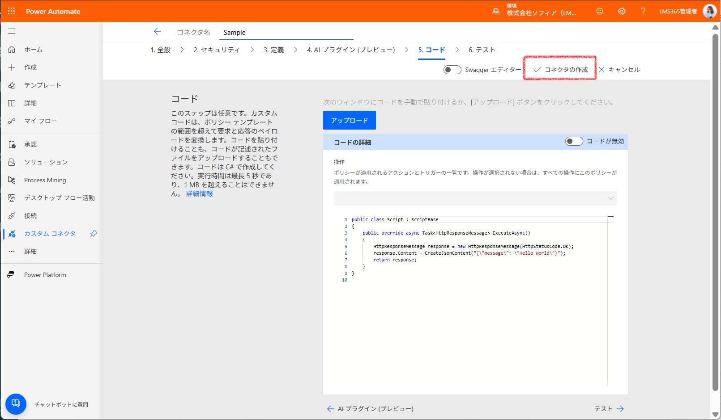Click キャンセル to cancel

point(624,70)
